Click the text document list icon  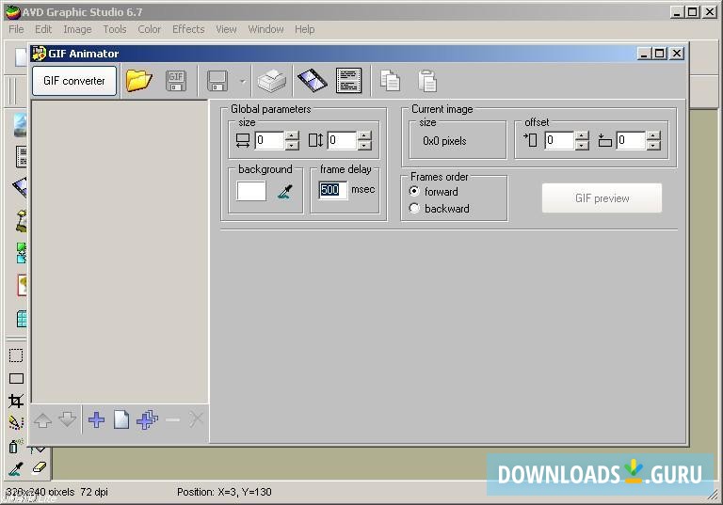click(x=348, y=81)
